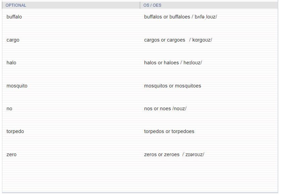Select the 'mosquitos or mosquitoes' plural cell
281x195 pixels.
[x=173, y=86]
